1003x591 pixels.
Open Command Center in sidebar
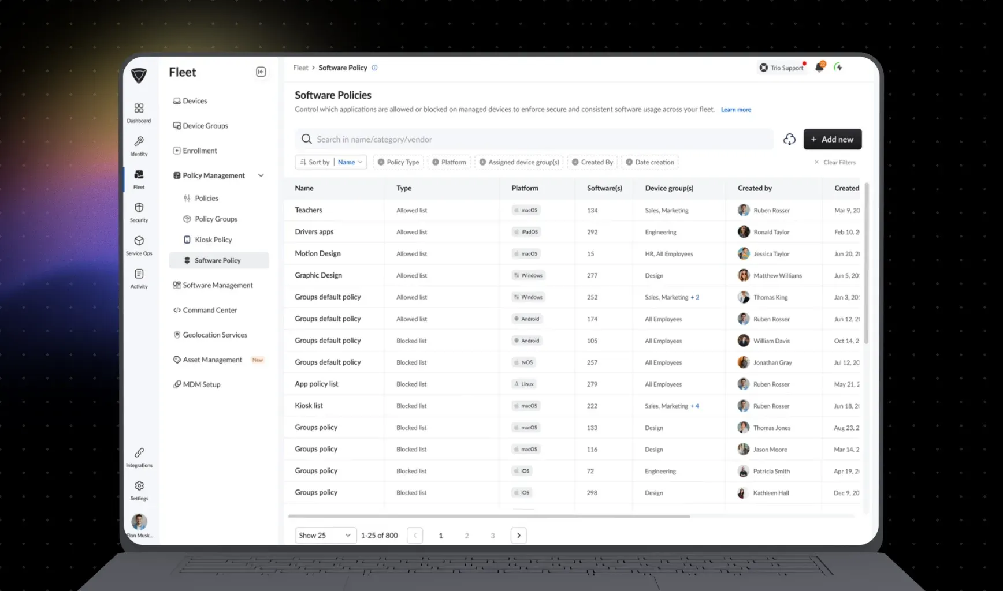coord(205,310)
